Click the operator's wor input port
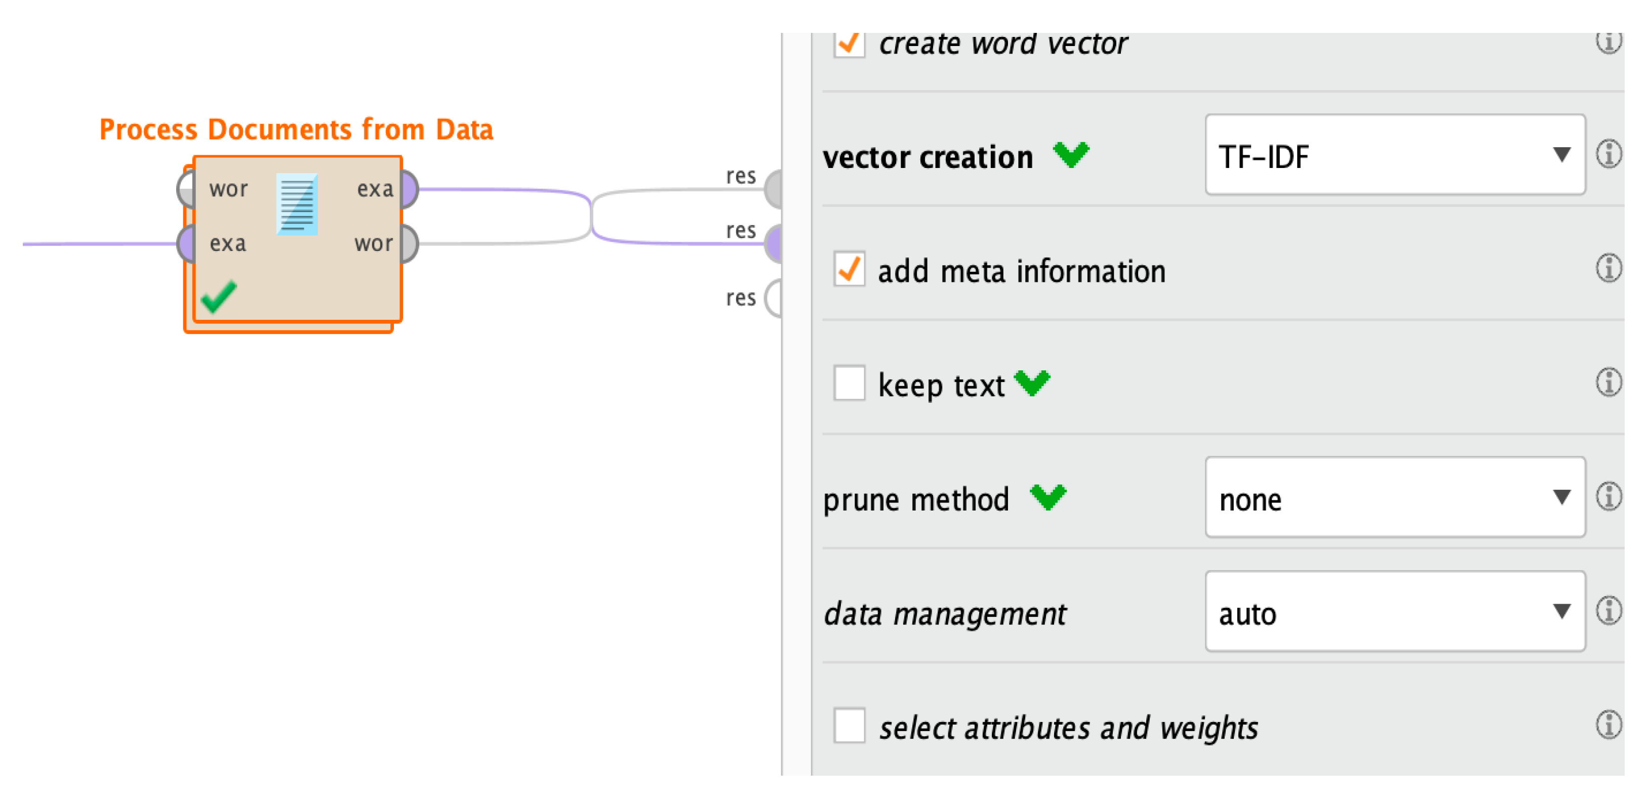This screenshot has height=804, width=1652. [186, 190]
